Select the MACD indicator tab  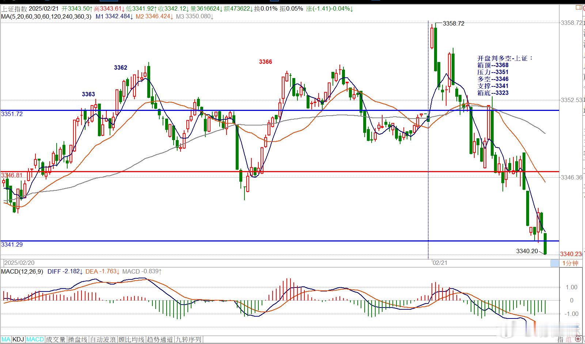[35, 339]
